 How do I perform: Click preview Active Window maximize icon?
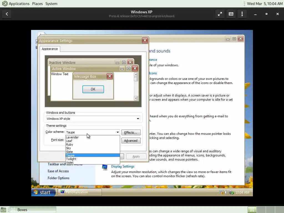tap(128, 69)
